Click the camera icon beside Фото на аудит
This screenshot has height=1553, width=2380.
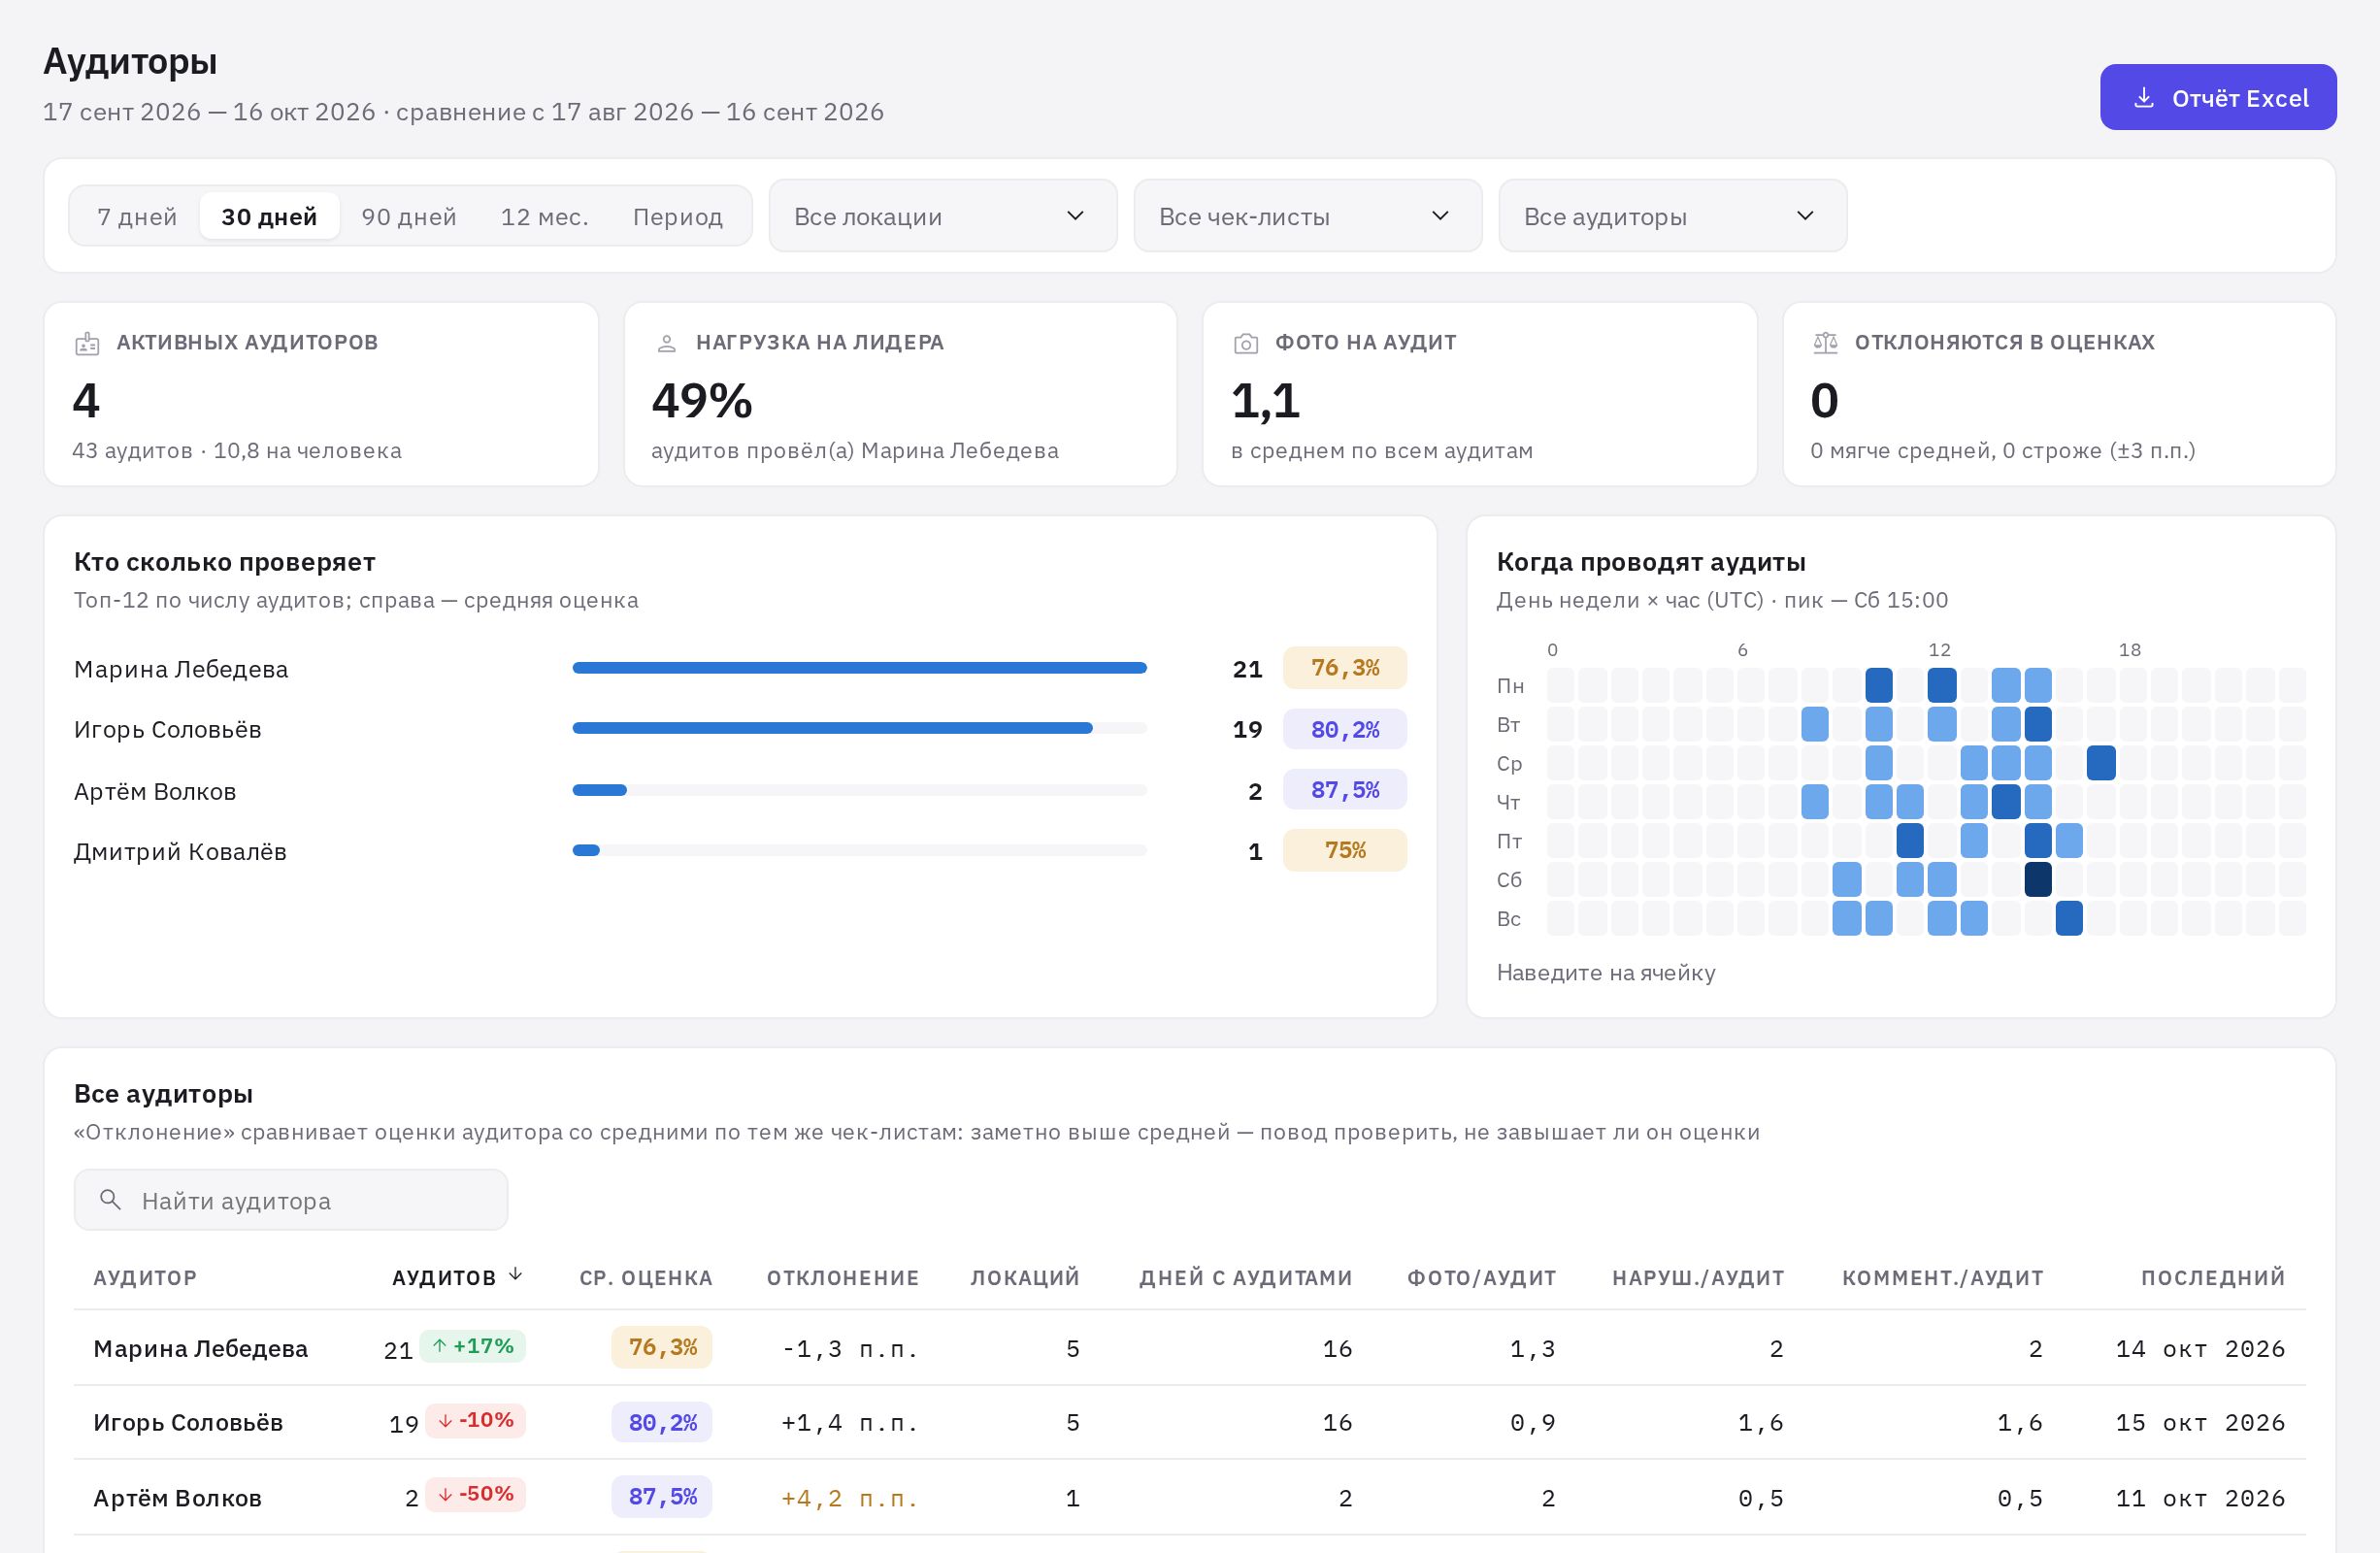(x=1246, y=343)
